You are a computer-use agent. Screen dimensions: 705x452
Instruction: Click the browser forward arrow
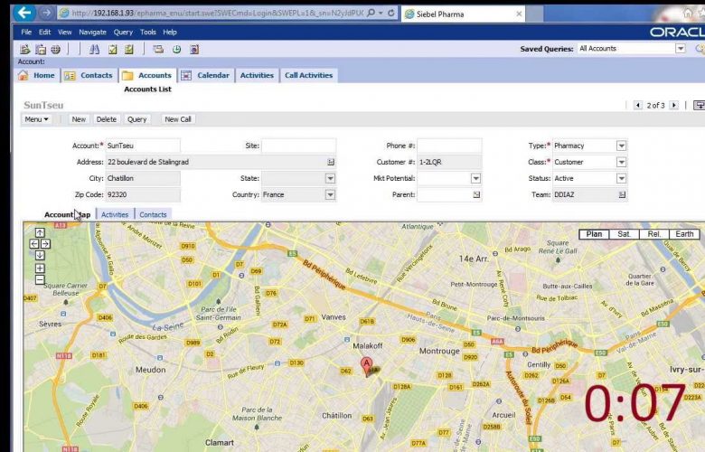click(46, 13)
